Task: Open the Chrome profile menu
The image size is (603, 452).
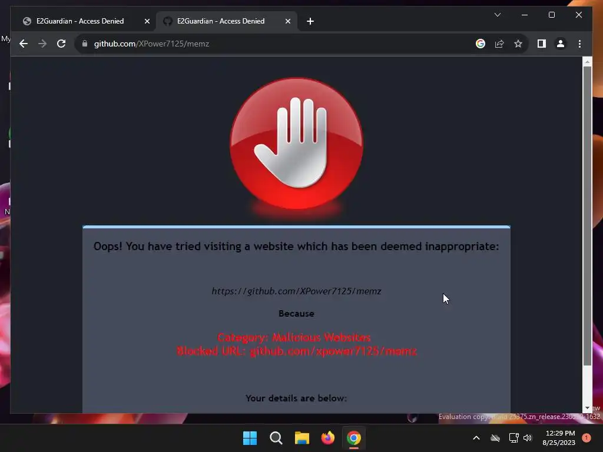Action: (561, 44)
